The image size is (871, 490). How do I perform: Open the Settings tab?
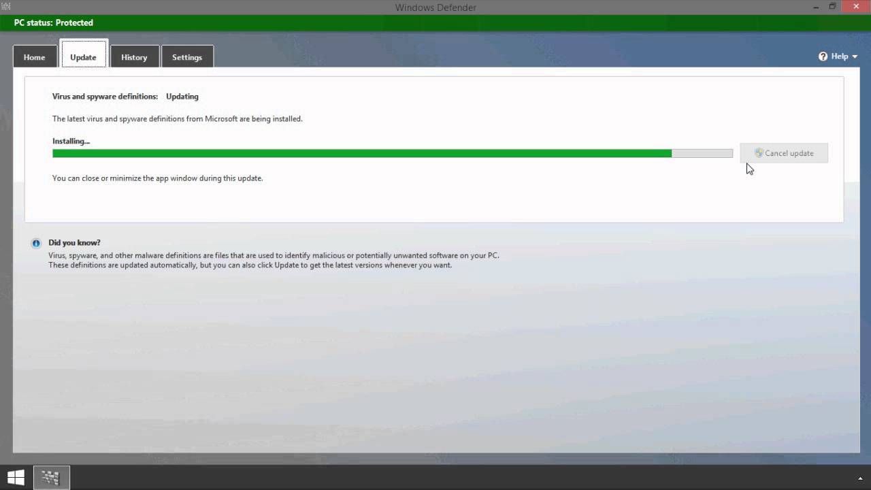[187, 57]
